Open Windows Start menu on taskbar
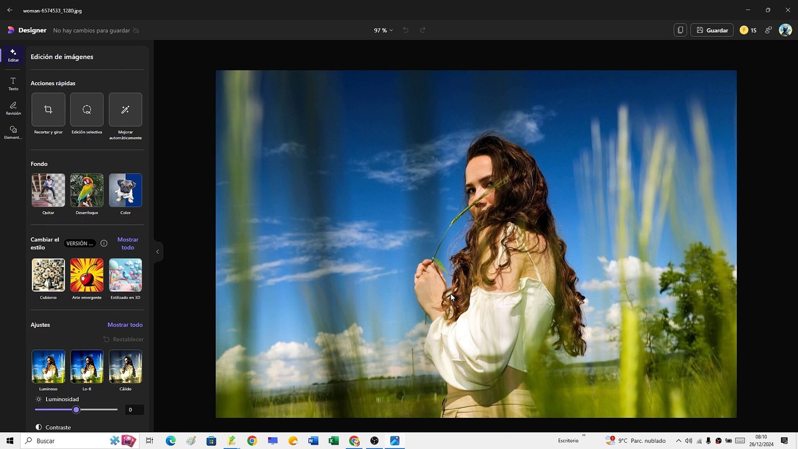The image size is (798, 449). [10, 441]
